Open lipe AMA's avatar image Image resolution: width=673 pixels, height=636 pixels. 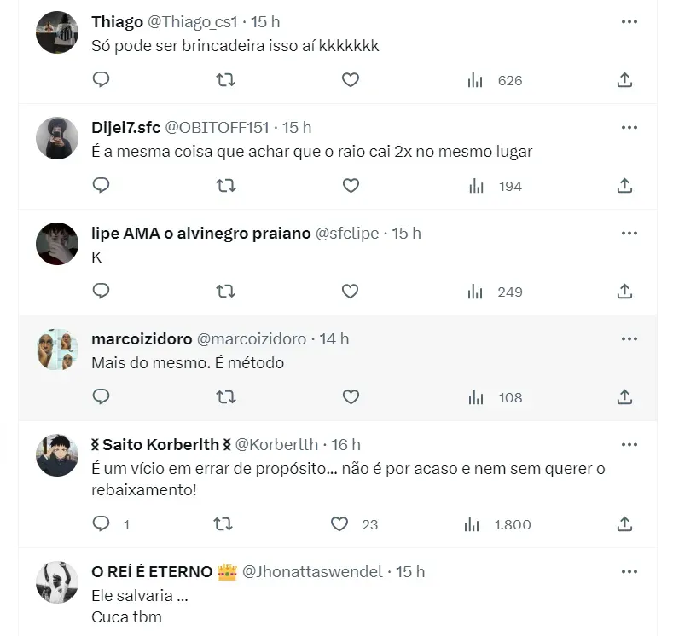pyautogui.click(x=57, y=244)
